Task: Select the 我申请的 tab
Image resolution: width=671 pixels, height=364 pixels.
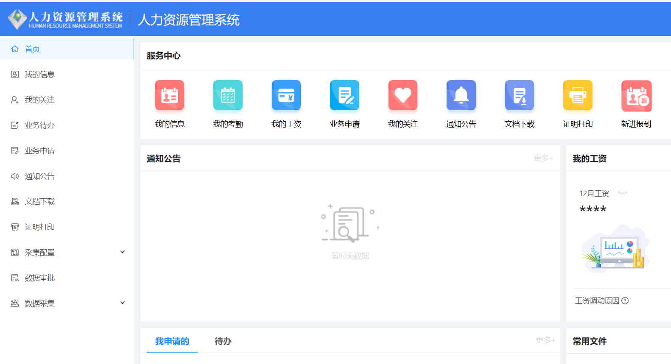Action: click(x=172, y=341)
